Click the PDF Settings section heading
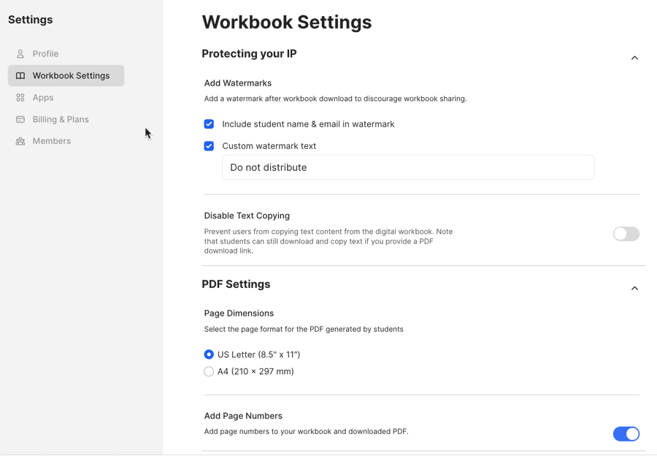The height and width of the screenshot is (456, 657). pos(236,284)
